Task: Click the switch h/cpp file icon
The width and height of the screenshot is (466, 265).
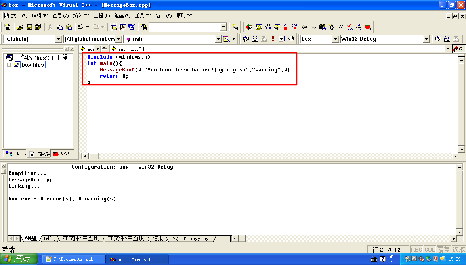Action: click(x=268, y=27)
